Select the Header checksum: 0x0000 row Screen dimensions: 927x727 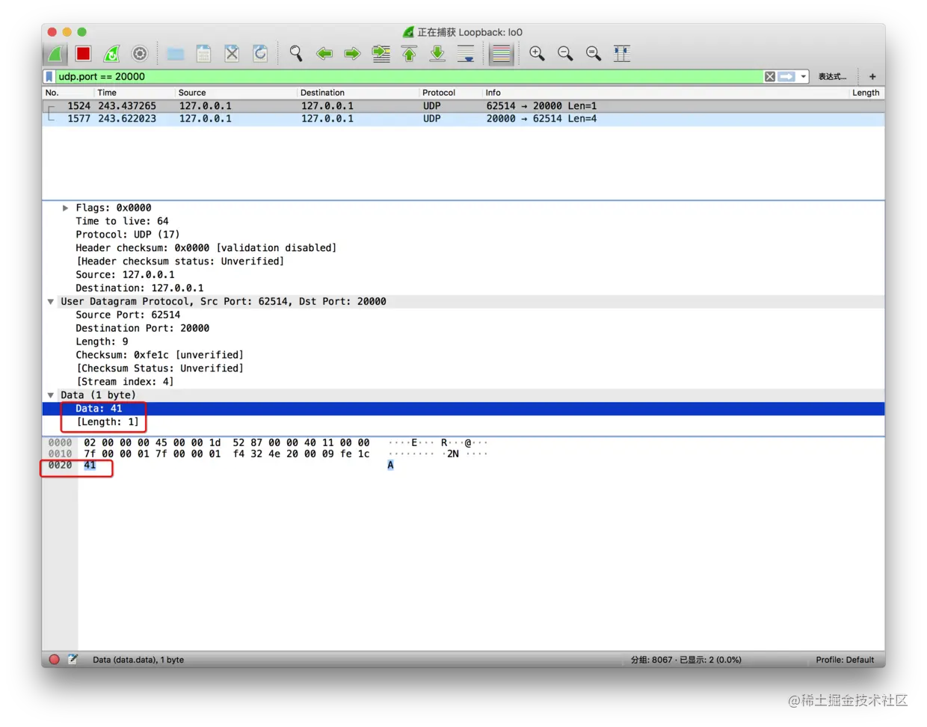tap(463, 248)
